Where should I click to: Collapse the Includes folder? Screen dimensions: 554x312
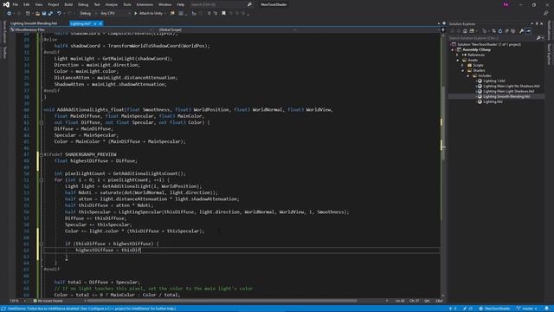click(x=467, y=75)
